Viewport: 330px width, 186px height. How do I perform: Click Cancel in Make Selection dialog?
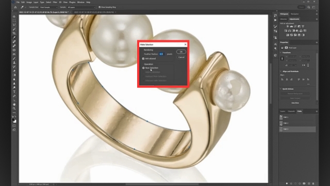[181, 57]
